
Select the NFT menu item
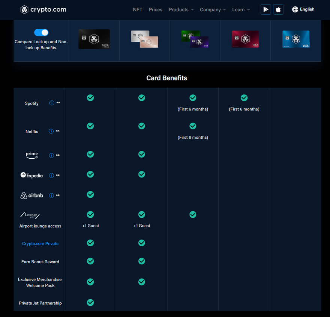tap(138, 9)
